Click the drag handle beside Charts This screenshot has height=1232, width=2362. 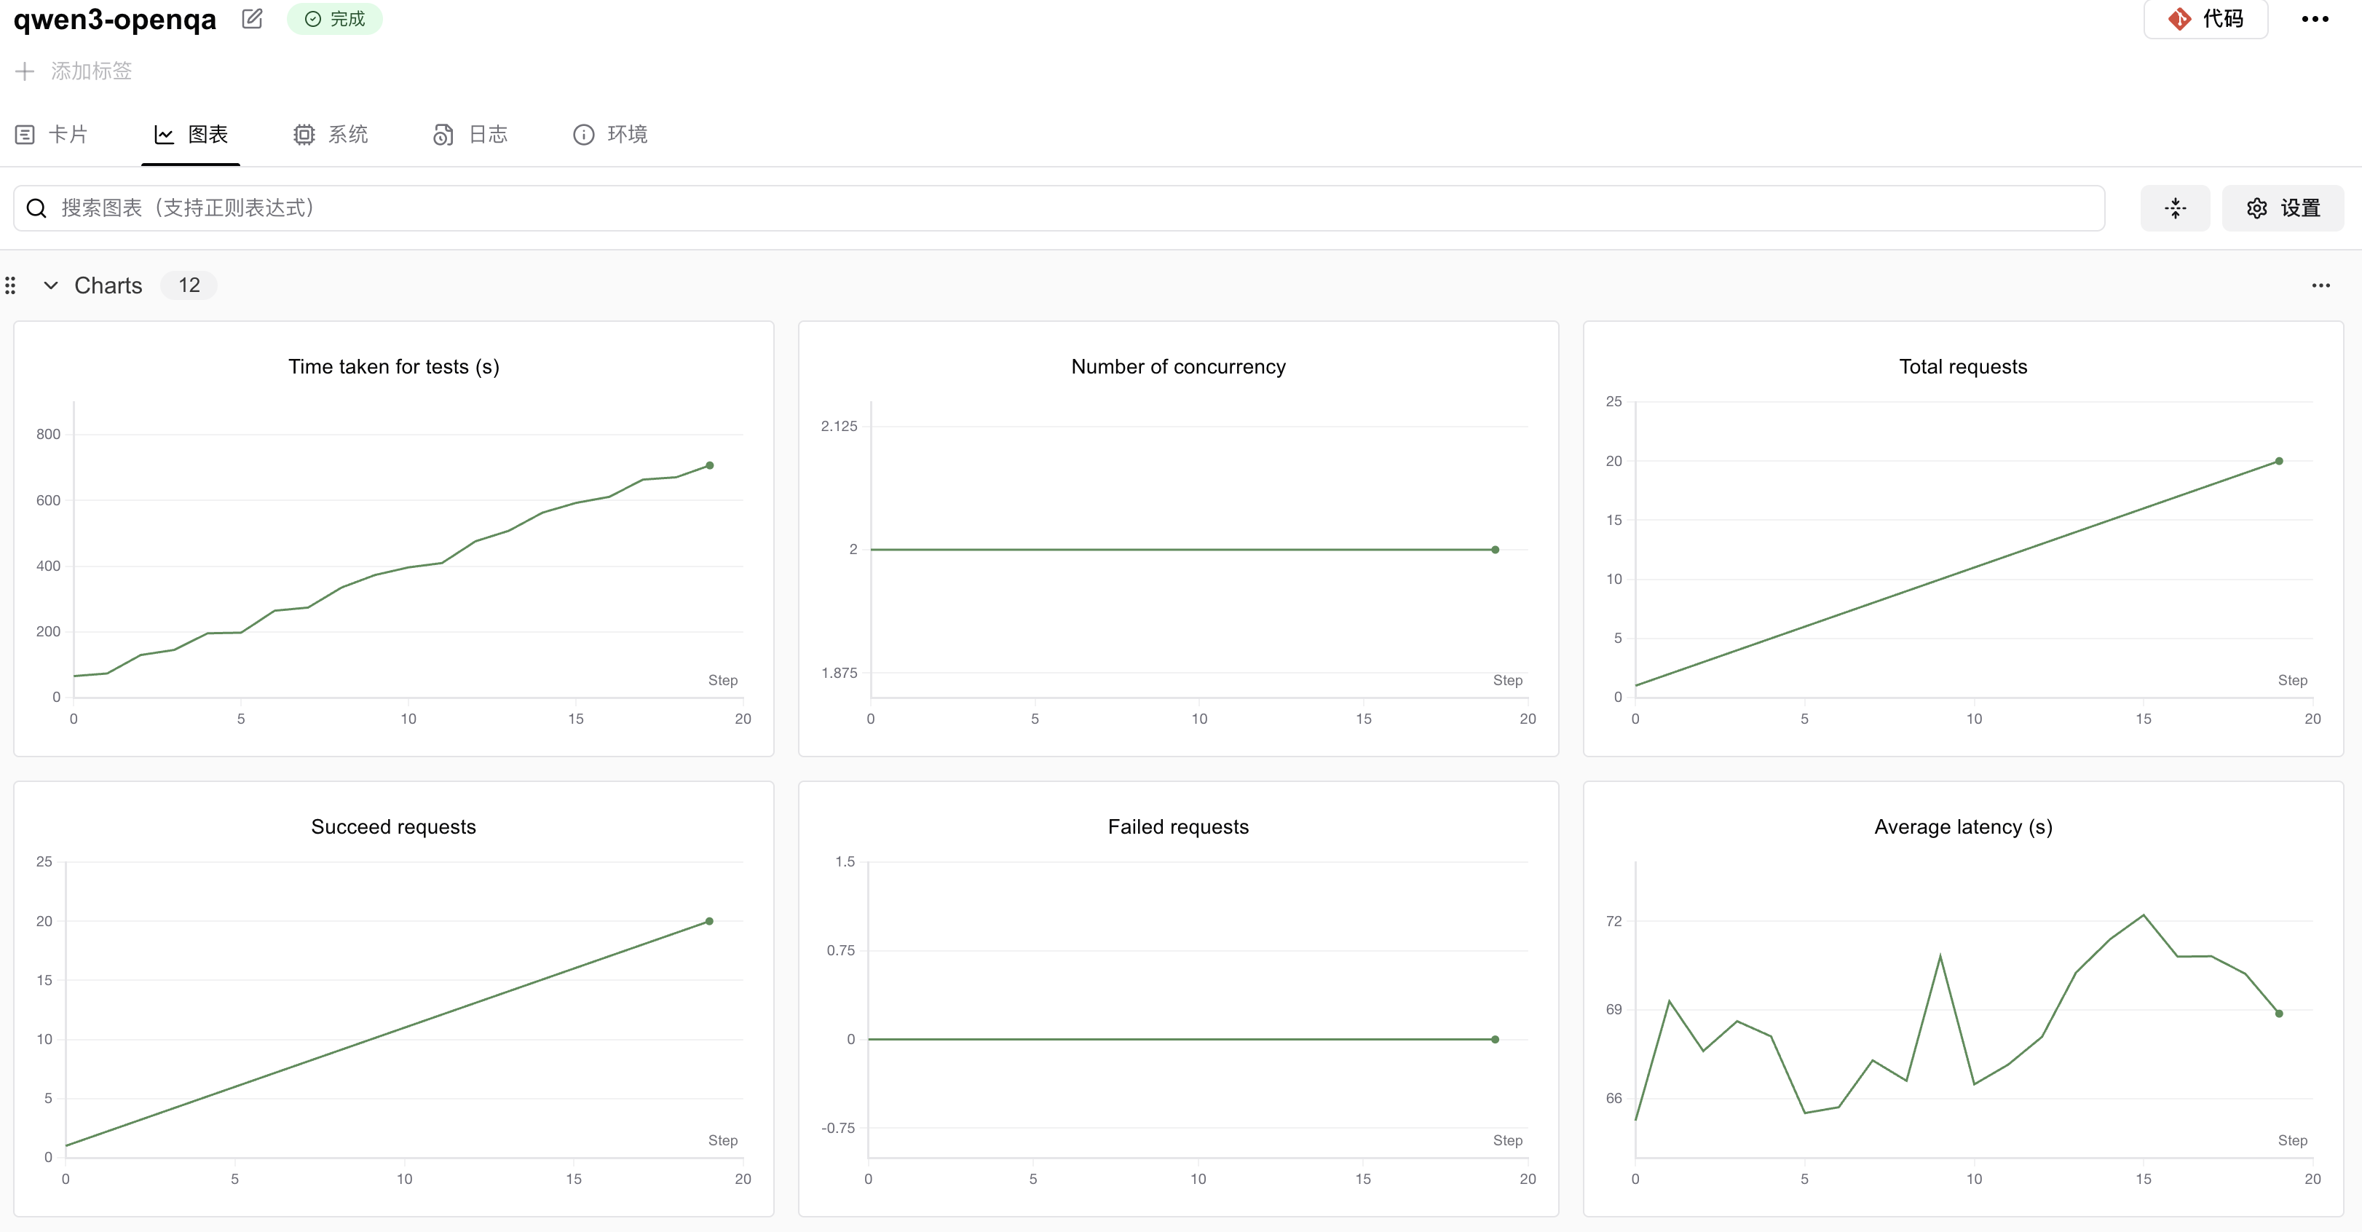[x=11, y=285]
